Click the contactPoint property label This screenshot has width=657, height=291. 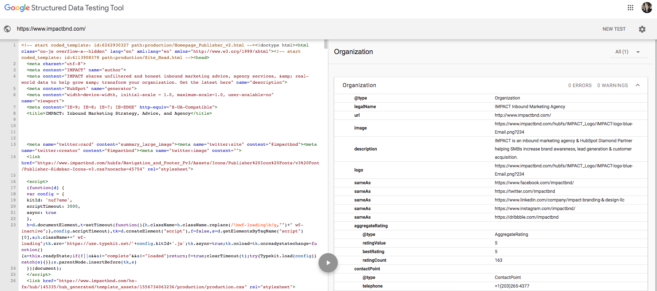pos(367,269)
